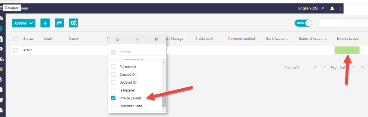Image resolution: width=368 pixels, height=117 pixels.
Task: Sort by Status column header
Action: click(28, 39)
